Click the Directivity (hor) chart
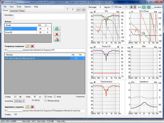164x123 pixels. [x=106, y=97]
